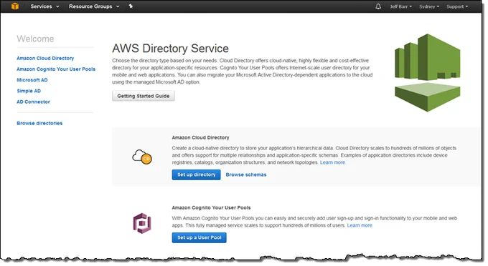Viewport: 488px width, 266px height.
Task: Click the Welcome heading in sidebar
Action: point(35,39)
